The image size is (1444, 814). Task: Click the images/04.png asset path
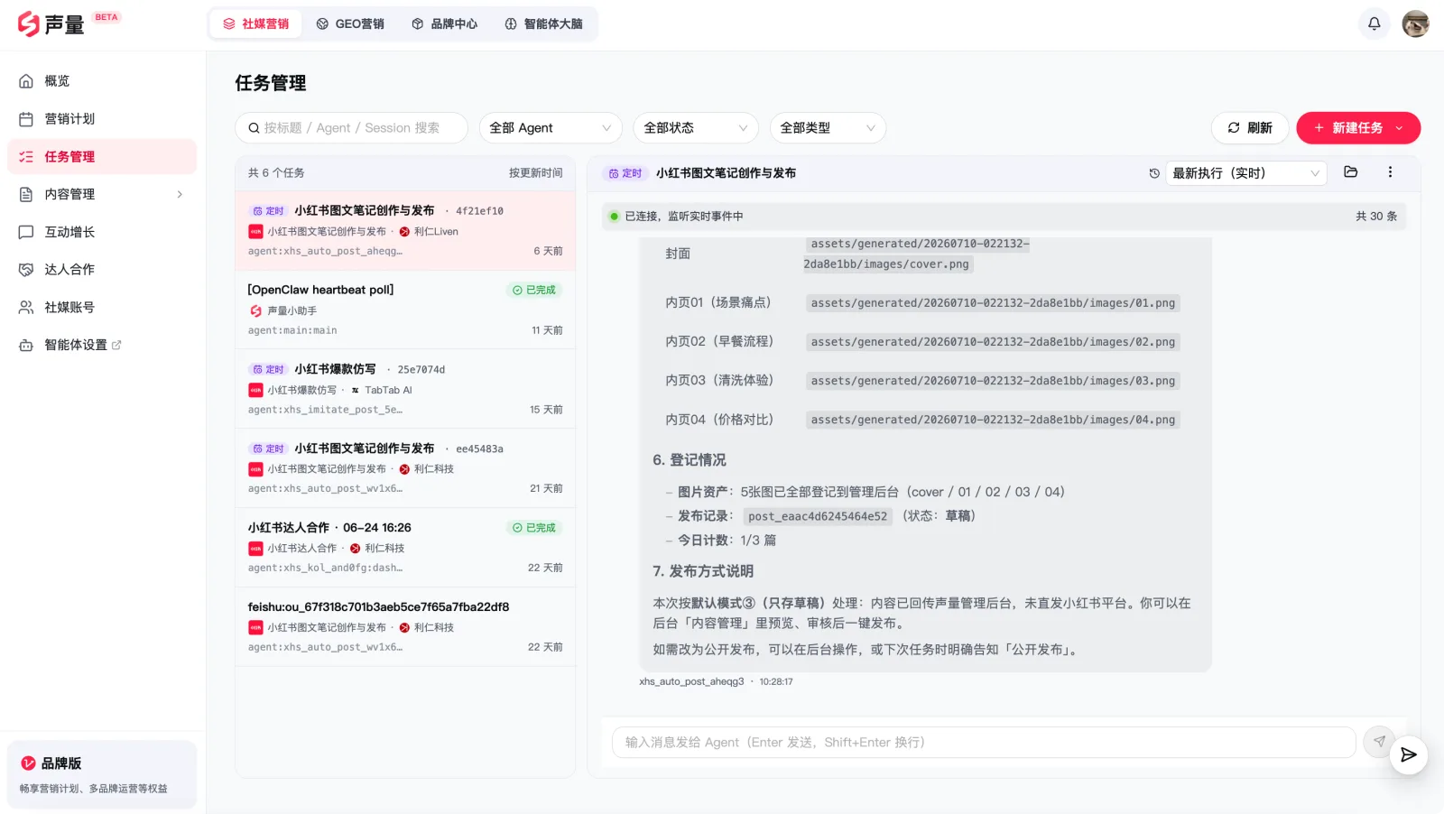click(x=993, y=420)
